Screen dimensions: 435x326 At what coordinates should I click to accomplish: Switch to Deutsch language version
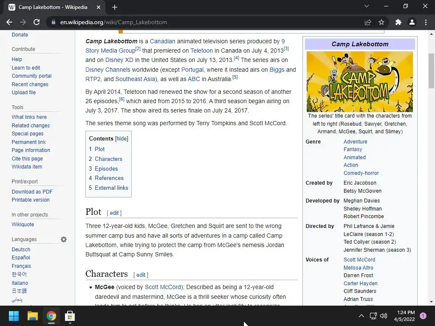21,250
